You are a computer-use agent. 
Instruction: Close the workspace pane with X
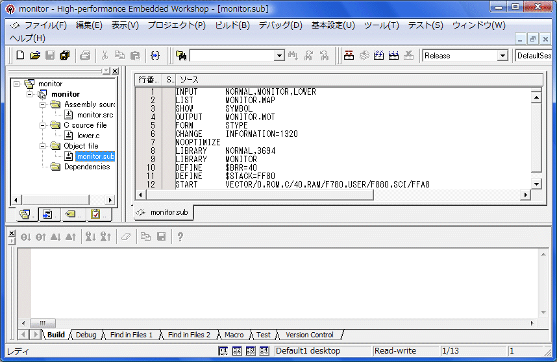click(x=115, y=71)
